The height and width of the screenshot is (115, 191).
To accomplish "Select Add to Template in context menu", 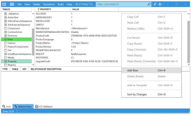I will pos(151,85).
